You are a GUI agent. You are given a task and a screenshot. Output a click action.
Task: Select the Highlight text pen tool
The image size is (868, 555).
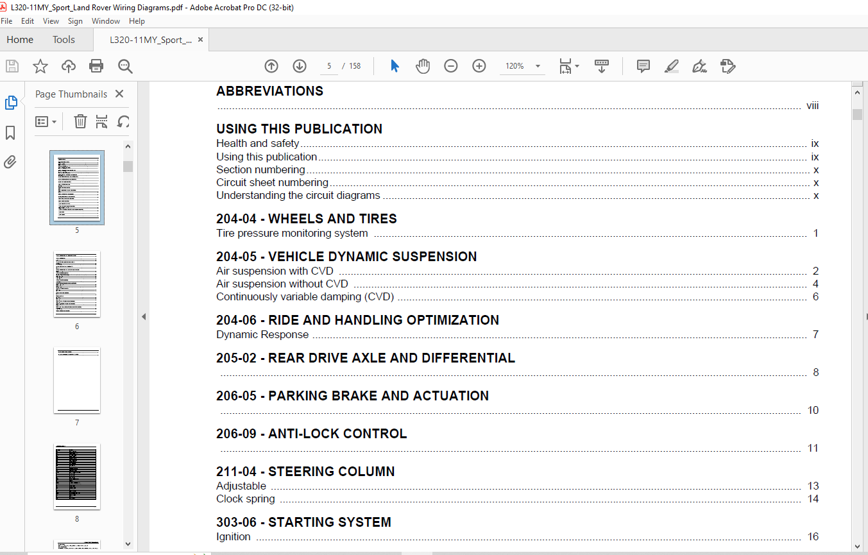coord(672,66)
